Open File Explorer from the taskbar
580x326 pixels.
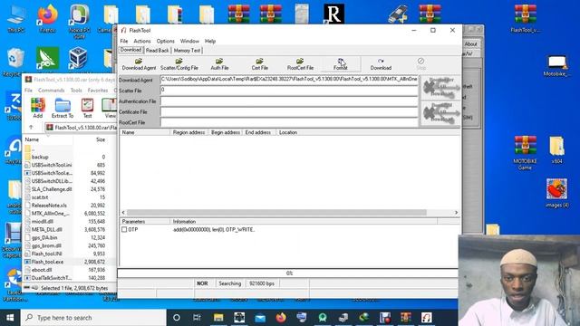tap(218, 318)
